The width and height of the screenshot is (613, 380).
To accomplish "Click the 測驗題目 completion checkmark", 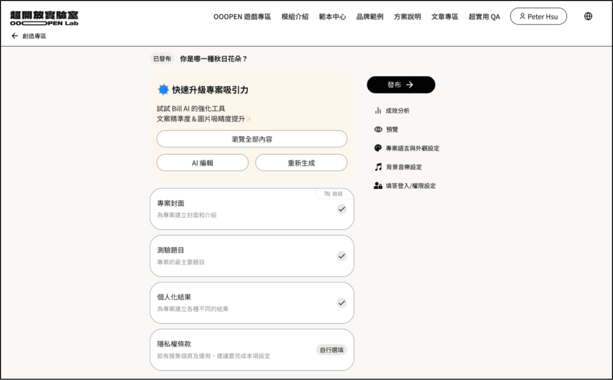I will point(341,256).
